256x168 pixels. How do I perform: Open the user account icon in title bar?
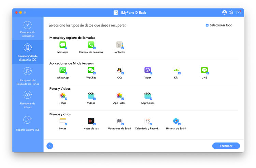tap(224, 12)
